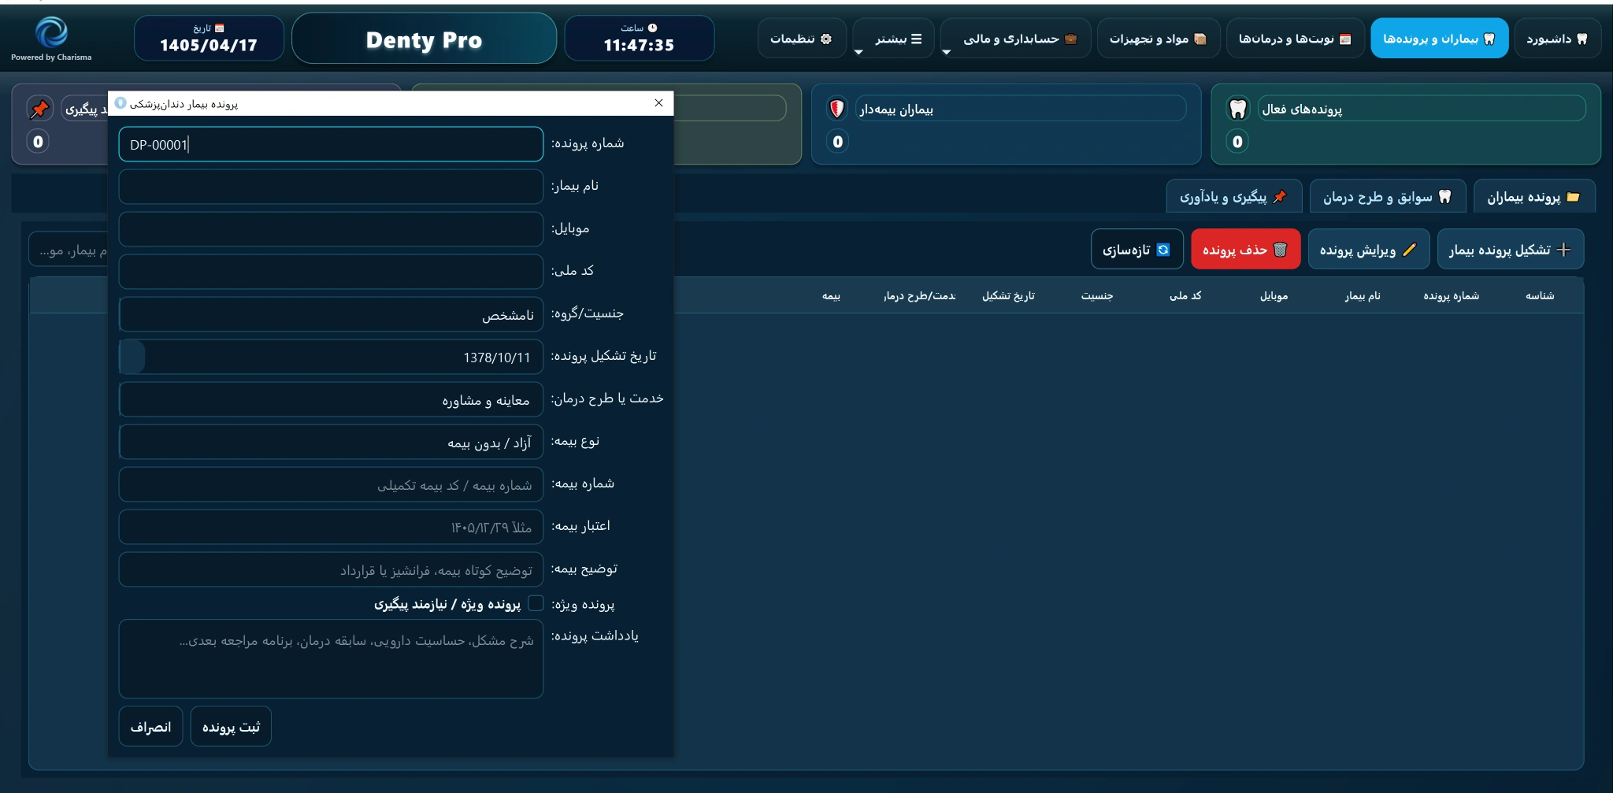Screen dimensions: 1613x793
Task: Click the شماره پرونده column header
Action: [x=1451, y=296]
